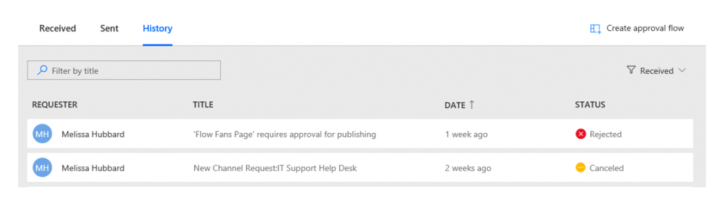Switch to the Sent tab
The image size is (717, 206).
(x=109, y=28)
